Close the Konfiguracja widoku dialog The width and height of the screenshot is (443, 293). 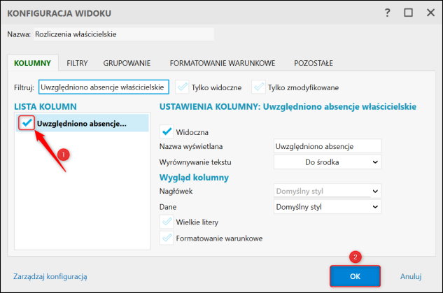(430, 13)
